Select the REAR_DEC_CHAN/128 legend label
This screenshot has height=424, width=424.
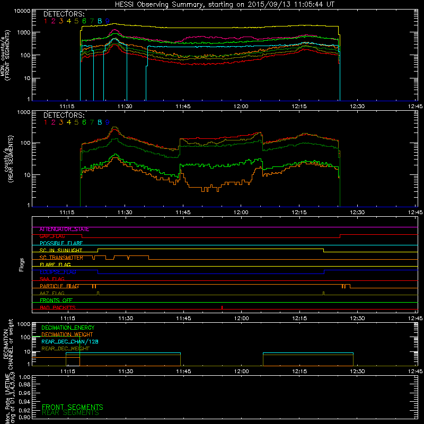[x=70, y=342]
